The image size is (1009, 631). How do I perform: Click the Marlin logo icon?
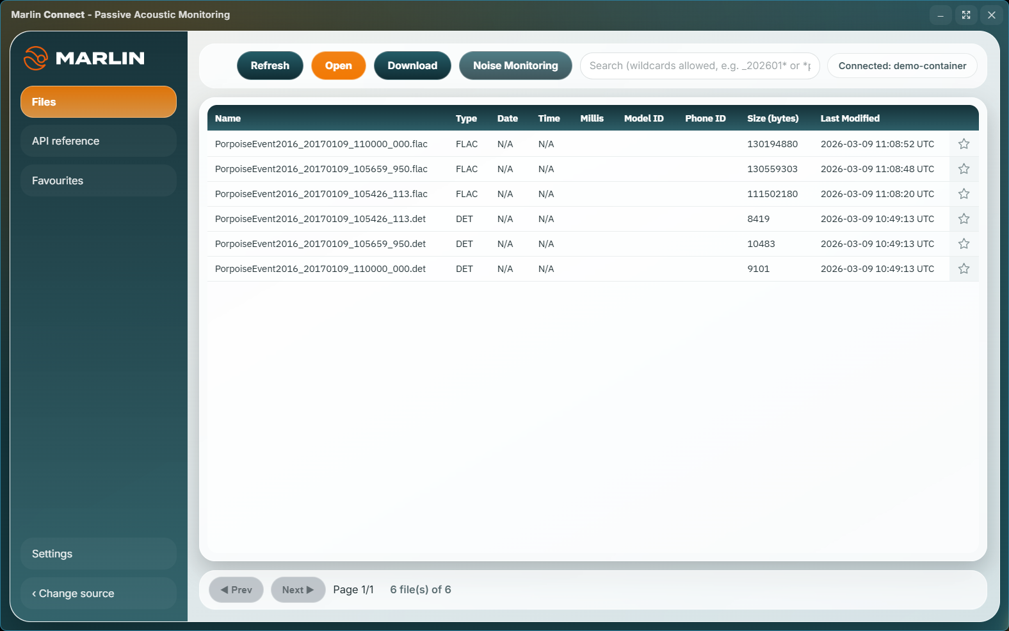coord(36,58)
